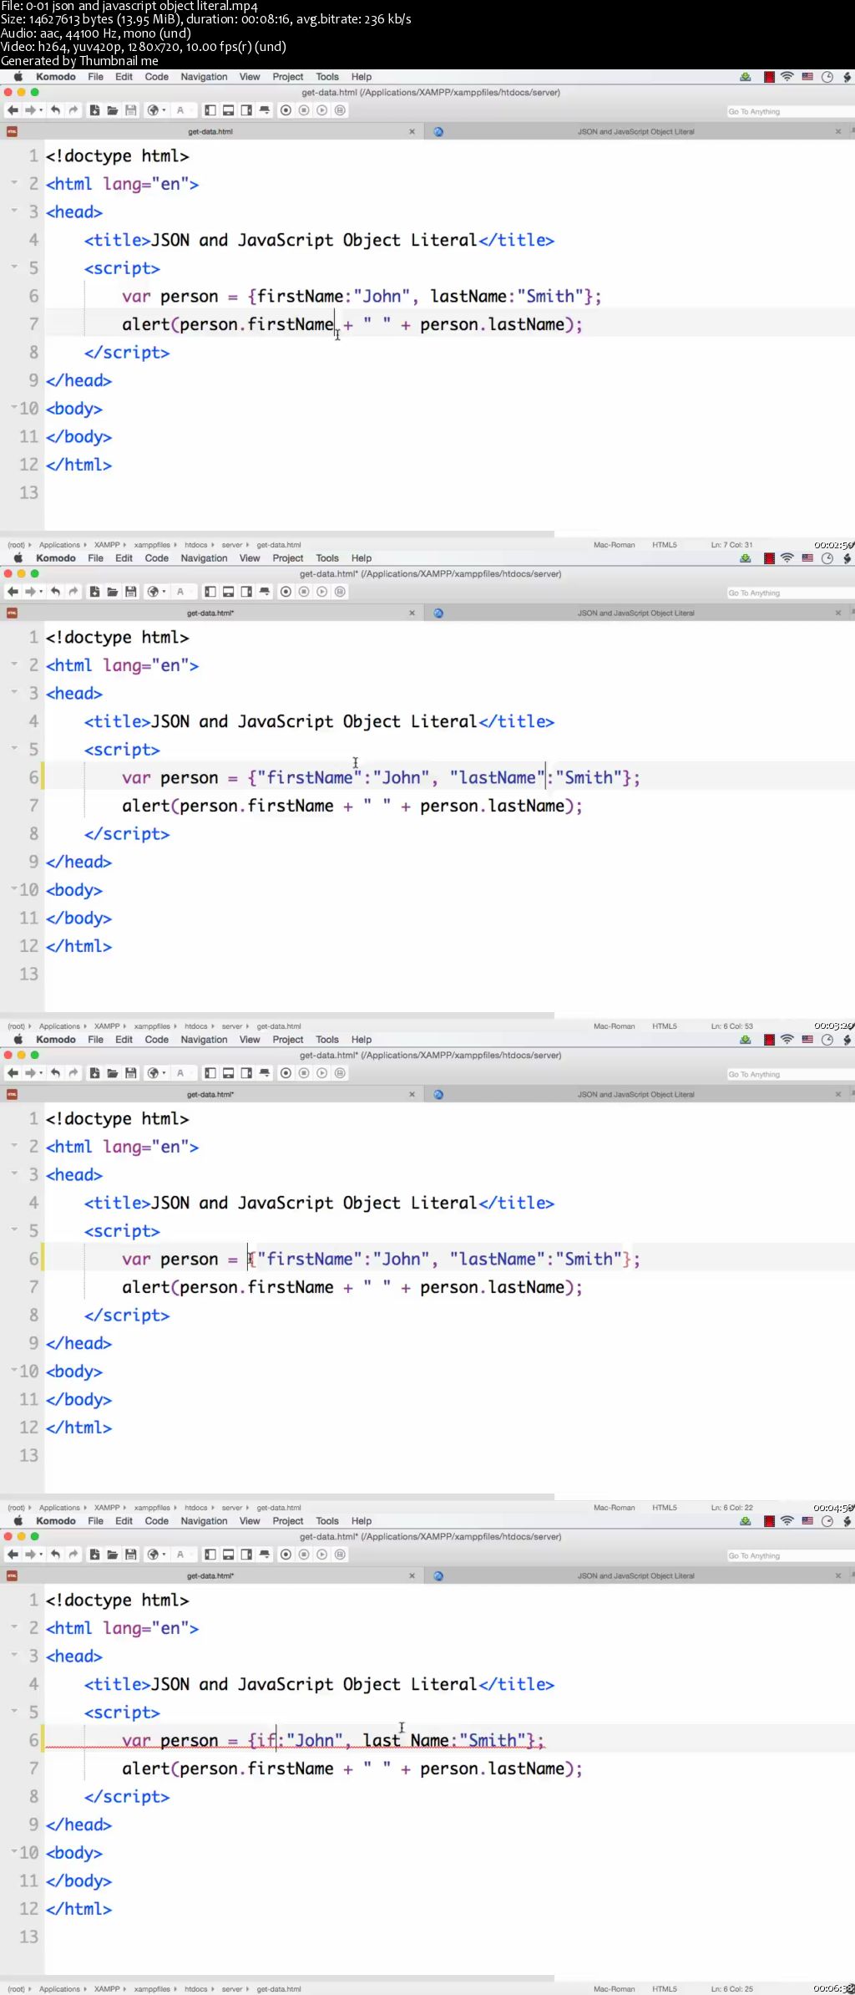Image resolution: width=855 pixels, height=1995 pixels.
Task: Click the Redo icon in the top frame toolbar
Action: 73,110
